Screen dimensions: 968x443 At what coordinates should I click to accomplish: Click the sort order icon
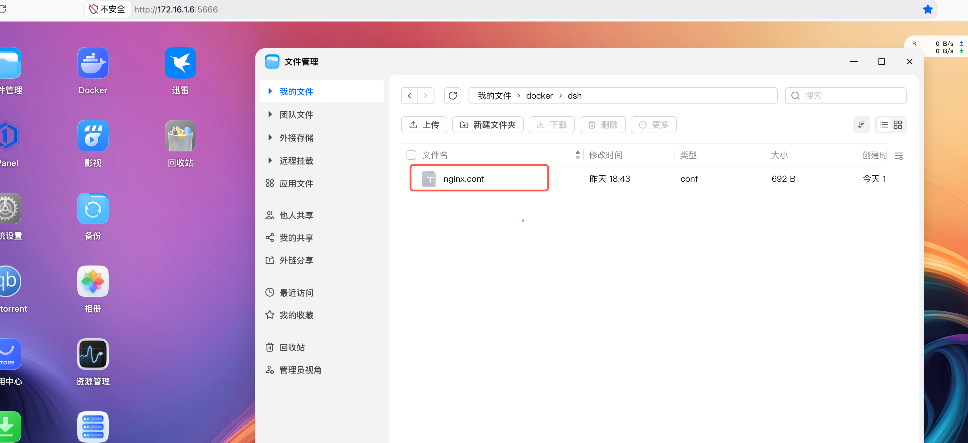click(x=862, y=125)
